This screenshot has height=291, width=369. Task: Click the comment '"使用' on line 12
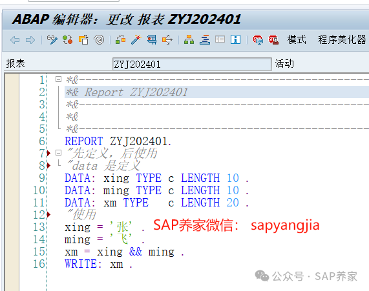[81, 215]
